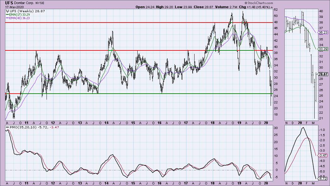Click the 18 label on the main price axis
Viewport: 330px width, 186px height.
[276, 115]
